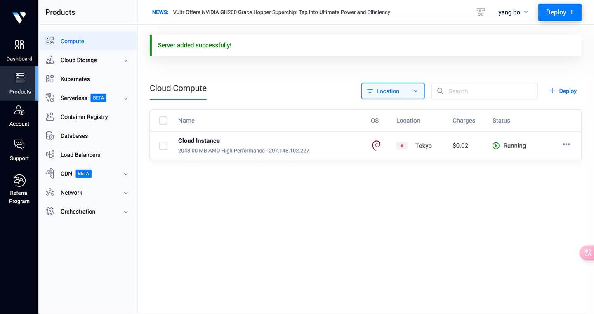The height and width of the screenshot is (314, 594).
Task: Click the Load Balancers sidebar icon
Action: tap(50, 154)
